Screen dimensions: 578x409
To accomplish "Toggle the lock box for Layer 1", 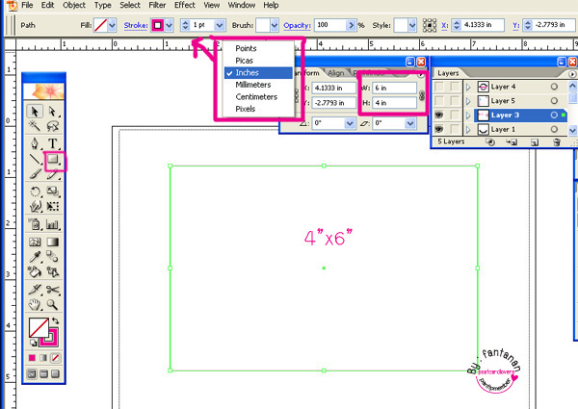I will click(455, 129).
